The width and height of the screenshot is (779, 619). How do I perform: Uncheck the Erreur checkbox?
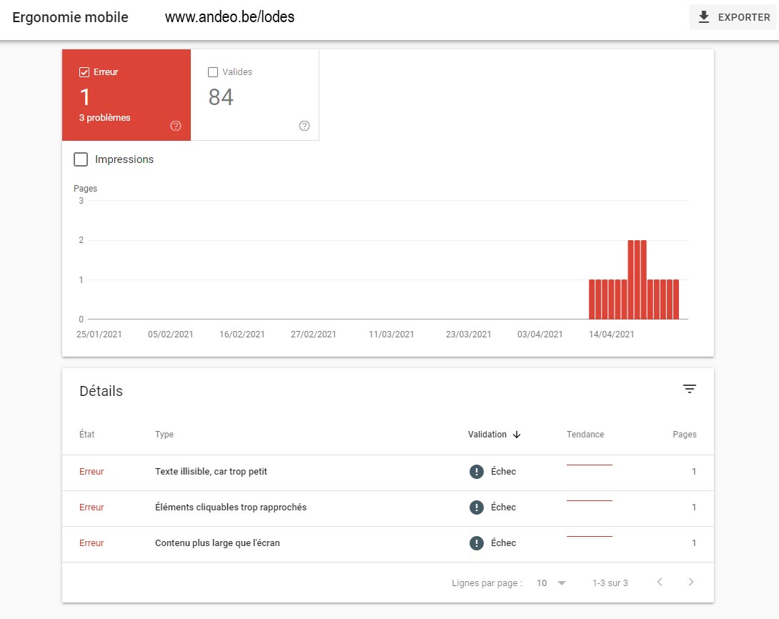point(84,72)
